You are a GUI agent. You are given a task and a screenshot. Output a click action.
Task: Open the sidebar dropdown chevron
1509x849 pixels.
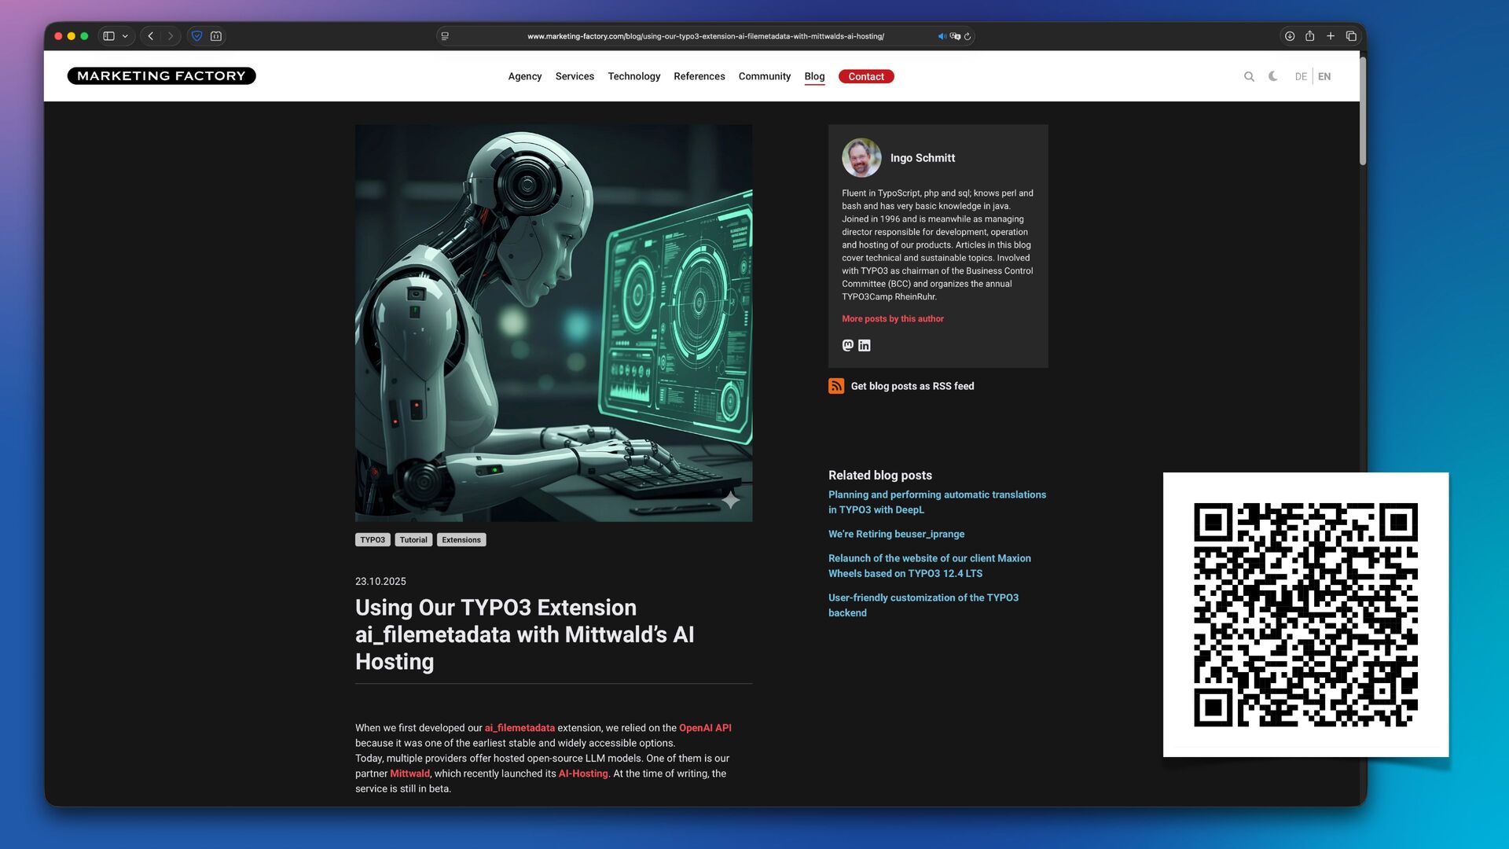[125, 36]
